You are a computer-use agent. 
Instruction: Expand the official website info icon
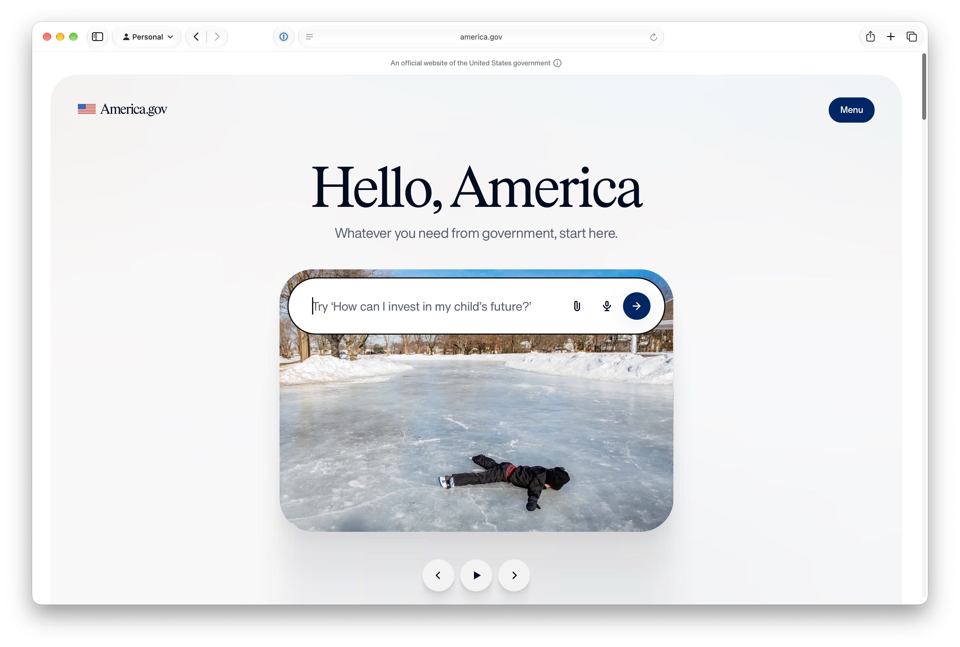557,63
